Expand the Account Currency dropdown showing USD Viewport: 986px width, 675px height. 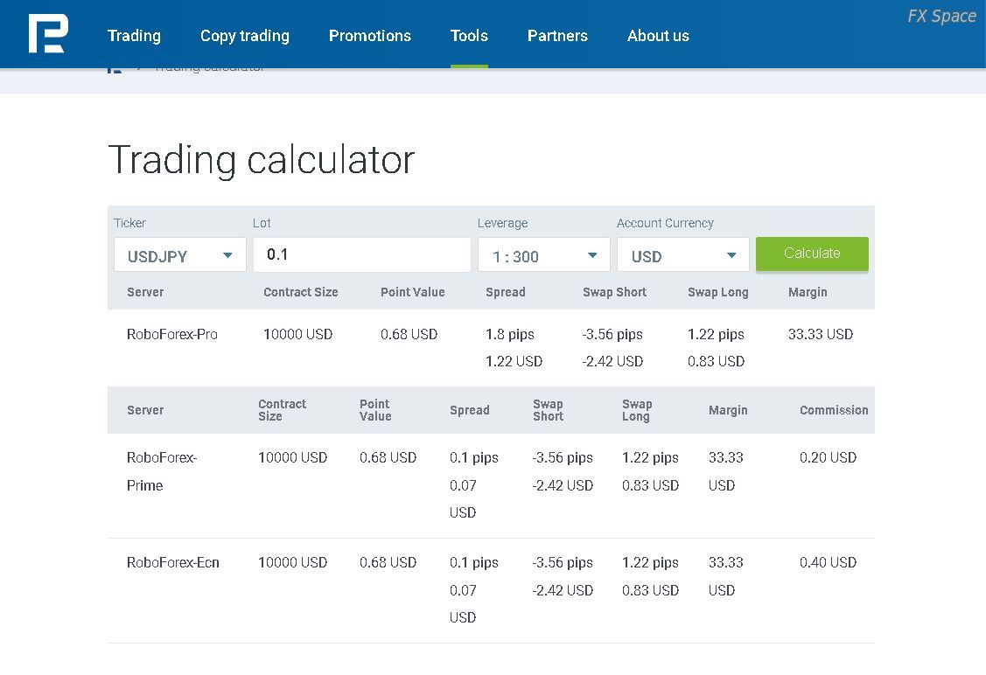[x=683, y=254]
